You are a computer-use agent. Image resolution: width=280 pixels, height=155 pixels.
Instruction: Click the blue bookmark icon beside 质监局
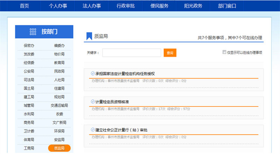point(89,36)
